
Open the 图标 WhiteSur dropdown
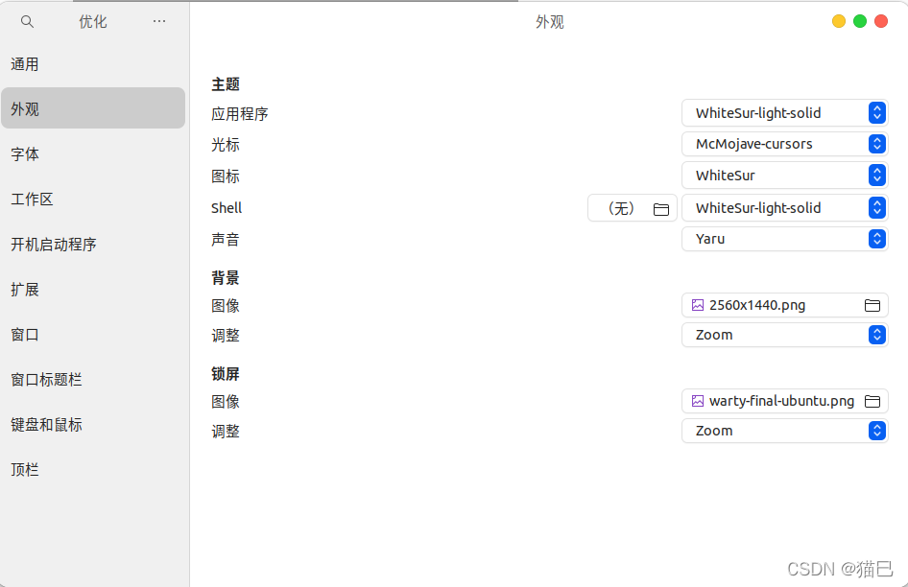click(x=784, y=176)
